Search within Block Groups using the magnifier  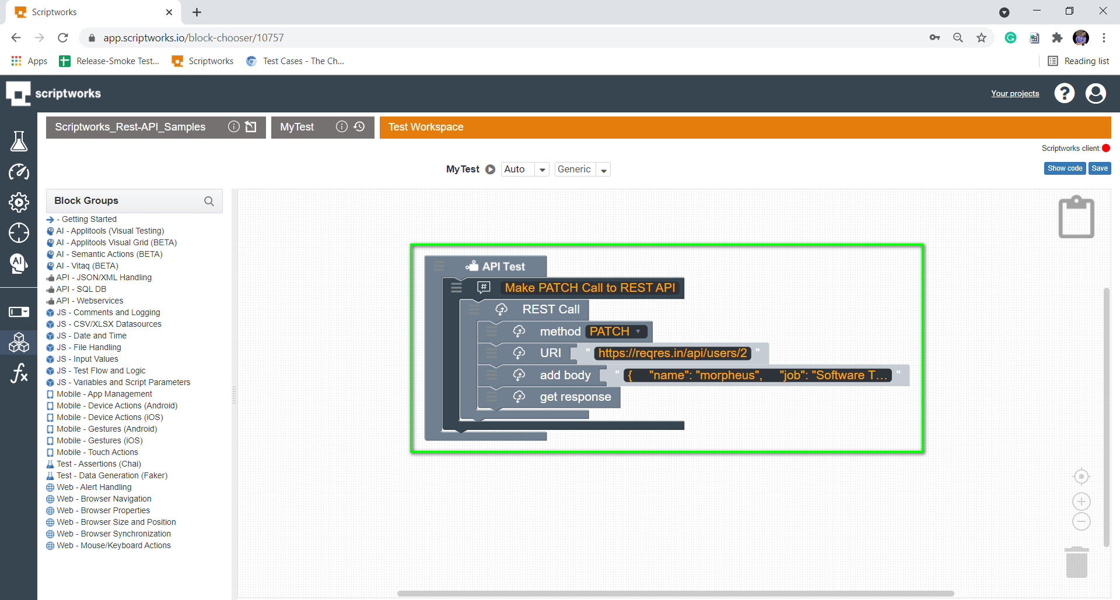click(x=209, y=201)
